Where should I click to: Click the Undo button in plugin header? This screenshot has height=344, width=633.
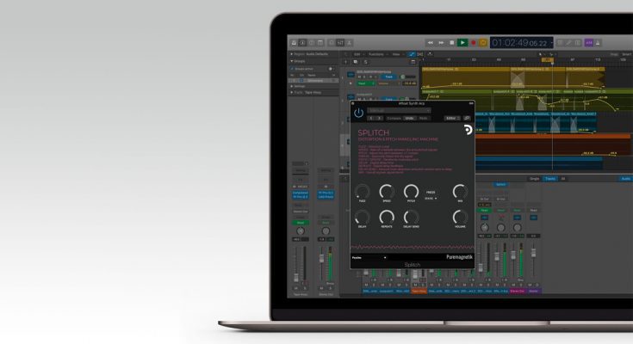[x=410, y=117]
